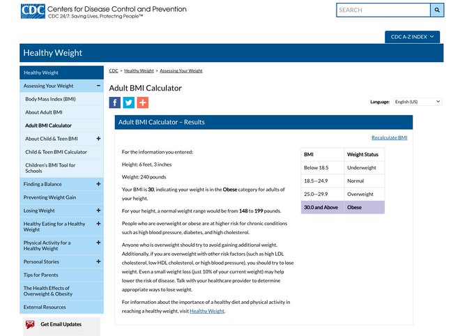The width and height of the screenshot is (474, 336).
Task: Open External Resources page
Action: pos(61,307)
